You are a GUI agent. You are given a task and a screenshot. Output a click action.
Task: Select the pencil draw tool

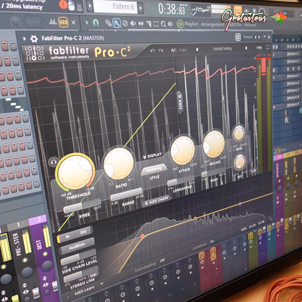pyautogui.click(x=108, y=23)
